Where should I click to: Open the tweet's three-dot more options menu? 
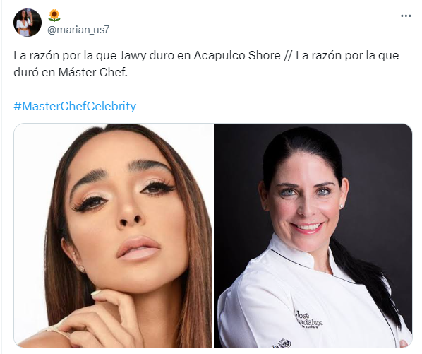coord(406,16)
